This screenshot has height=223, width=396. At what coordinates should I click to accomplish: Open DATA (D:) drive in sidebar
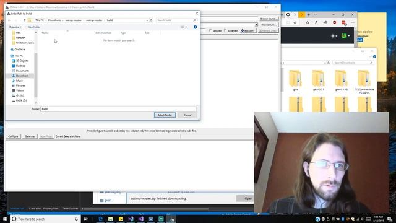[x=21, y=100]
